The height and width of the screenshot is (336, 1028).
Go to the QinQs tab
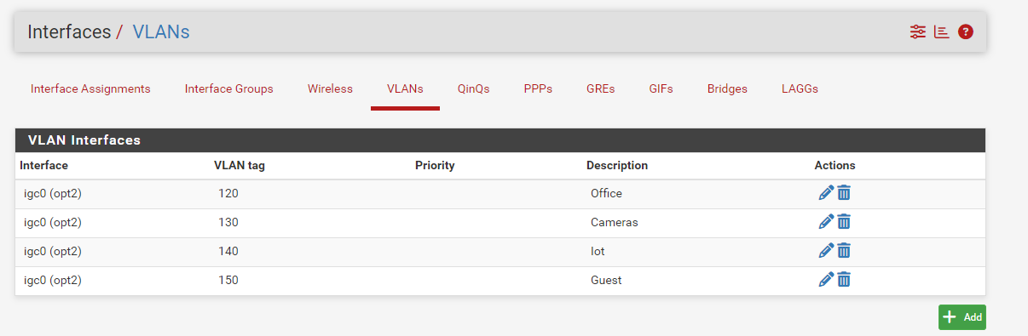click(x=474, y=88)
